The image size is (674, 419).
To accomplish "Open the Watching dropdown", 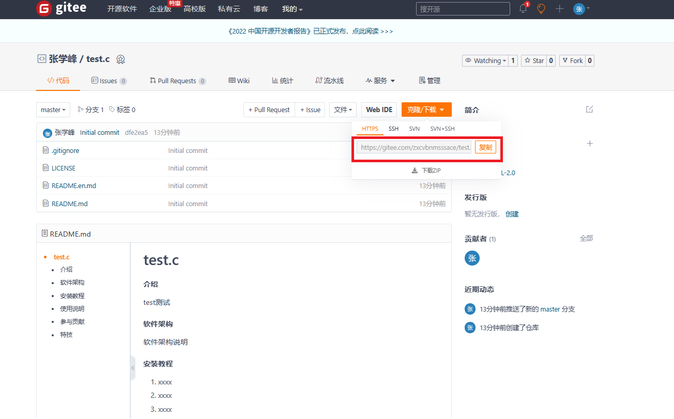I will pos(485,60).
